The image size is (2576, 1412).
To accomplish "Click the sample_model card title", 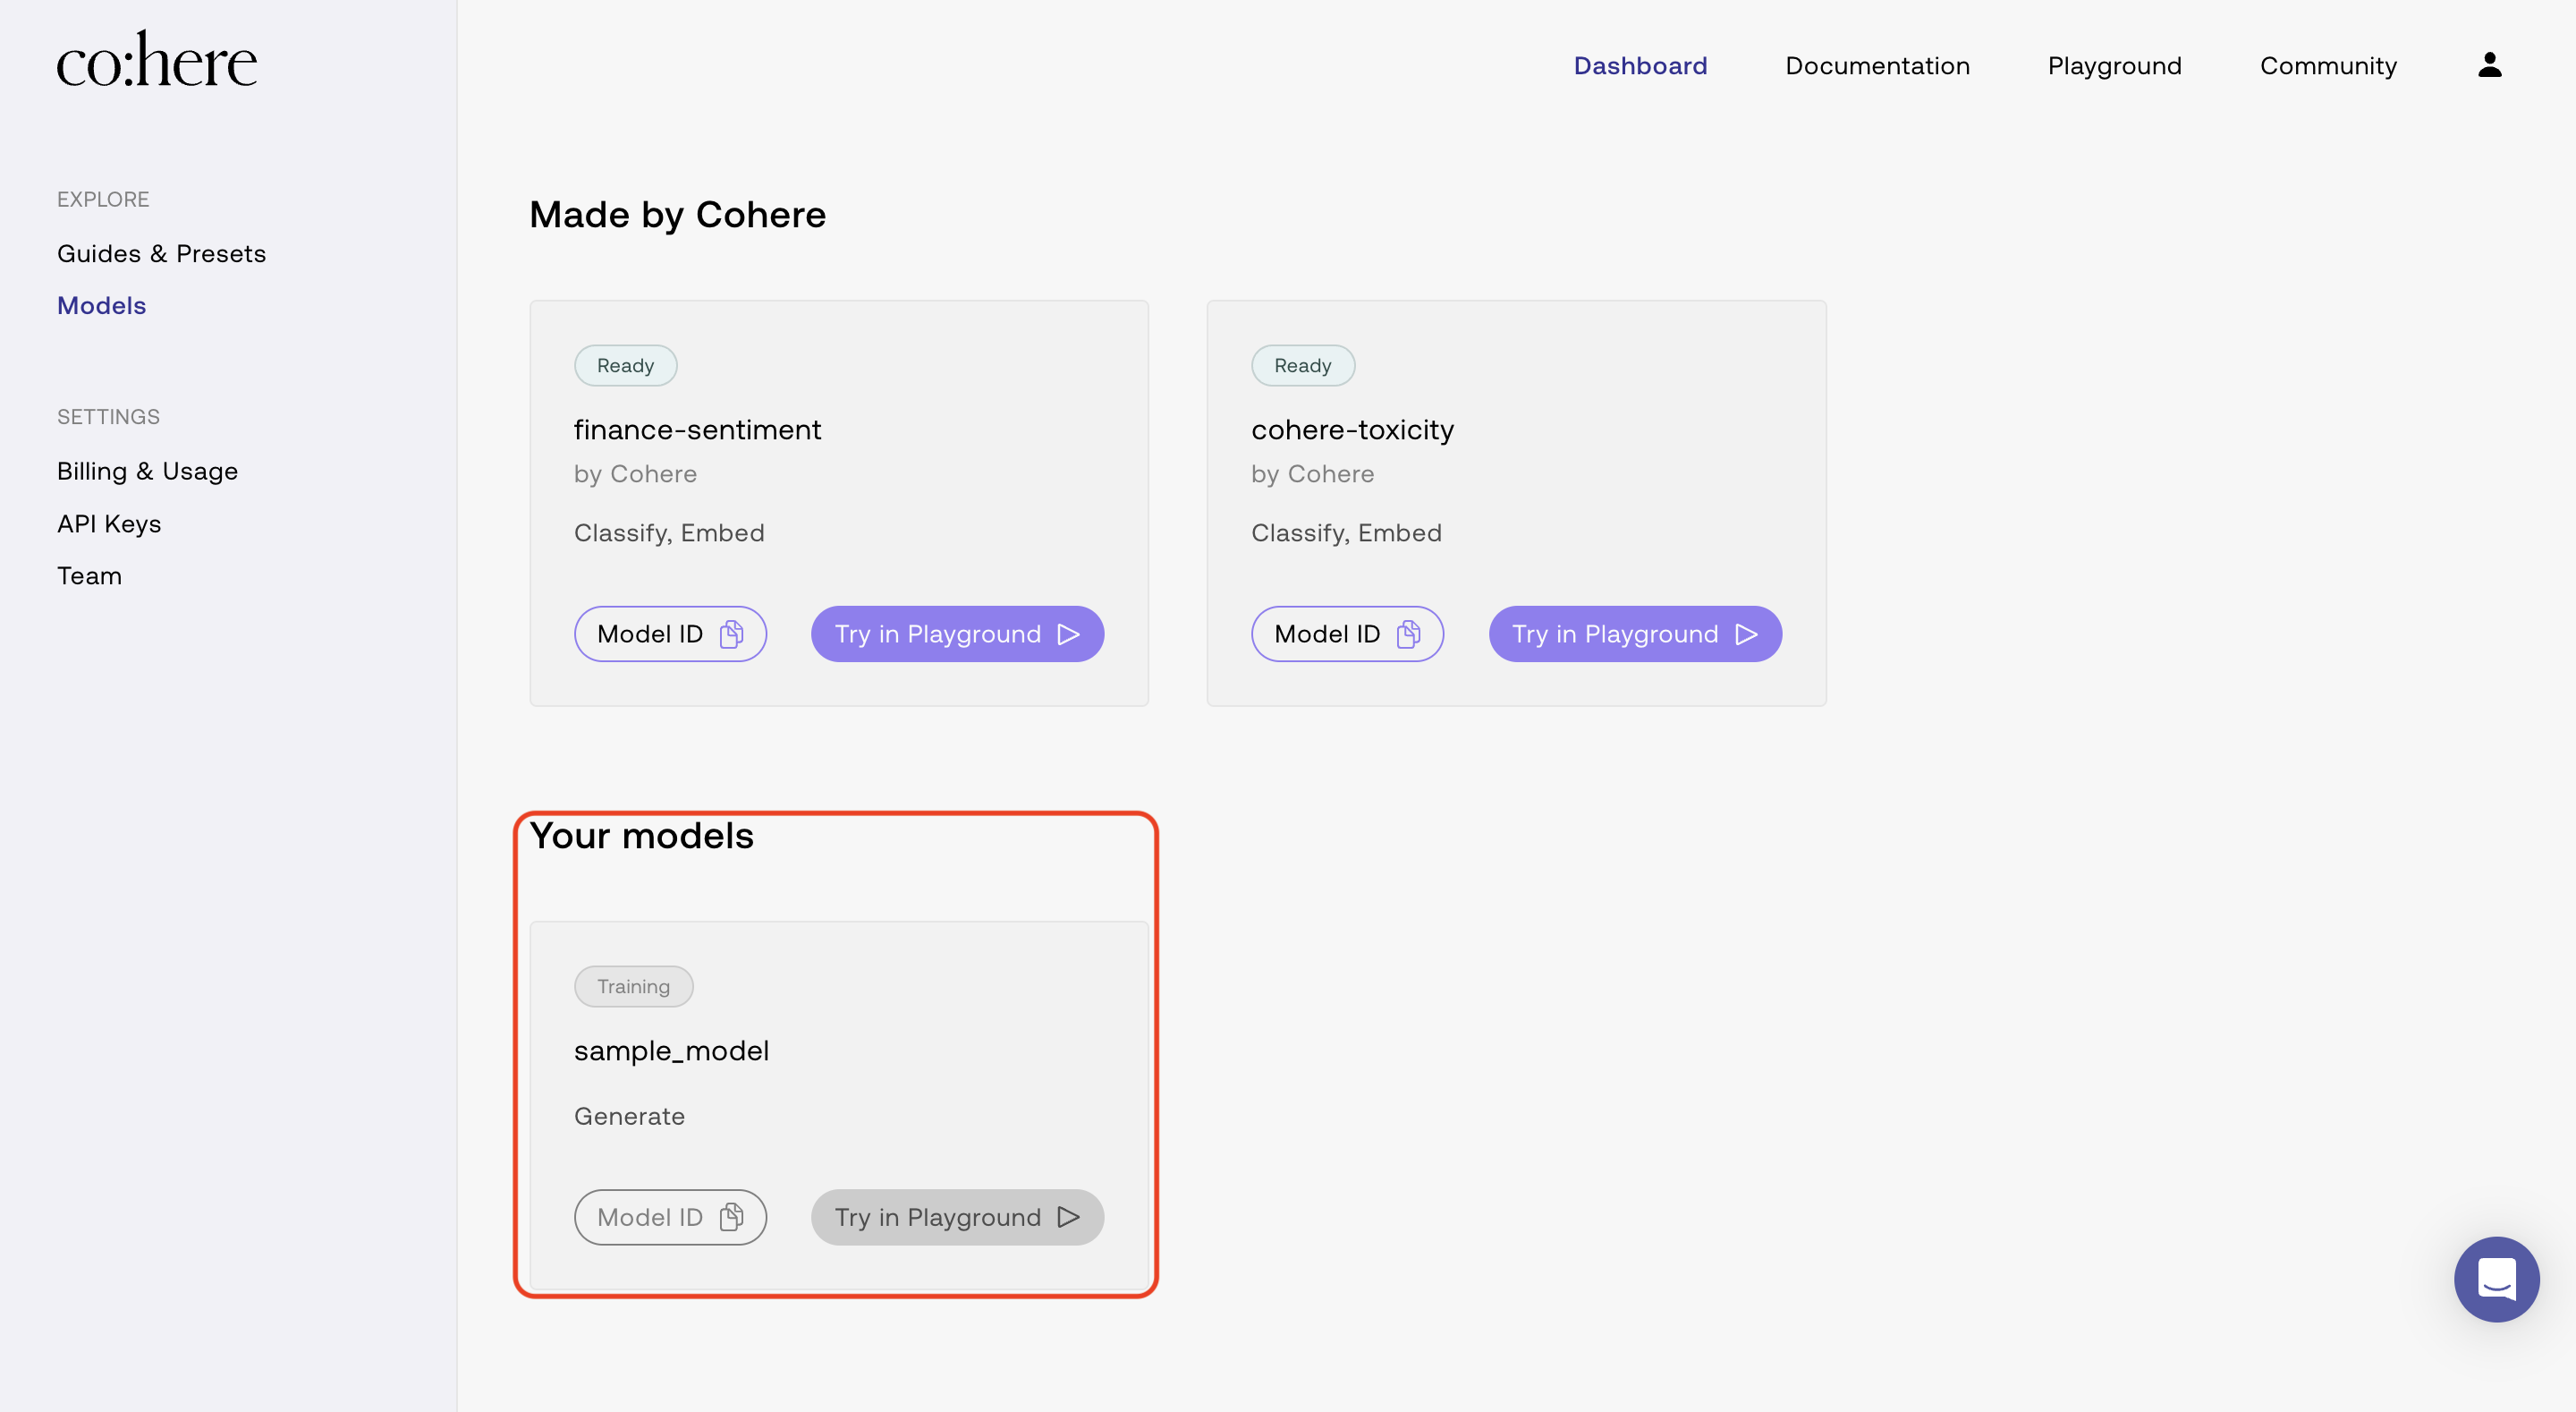I will pyautogui.click(x=671, y=1050).
